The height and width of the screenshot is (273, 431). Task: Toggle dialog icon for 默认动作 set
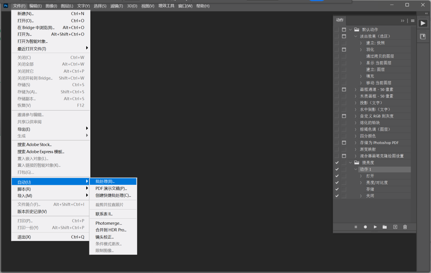click(344, 30)
